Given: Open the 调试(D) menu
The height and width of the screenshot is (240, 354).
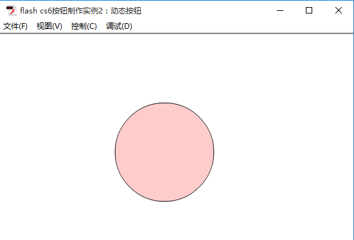Looking at the screenshot, I should [x=119, y=26].
